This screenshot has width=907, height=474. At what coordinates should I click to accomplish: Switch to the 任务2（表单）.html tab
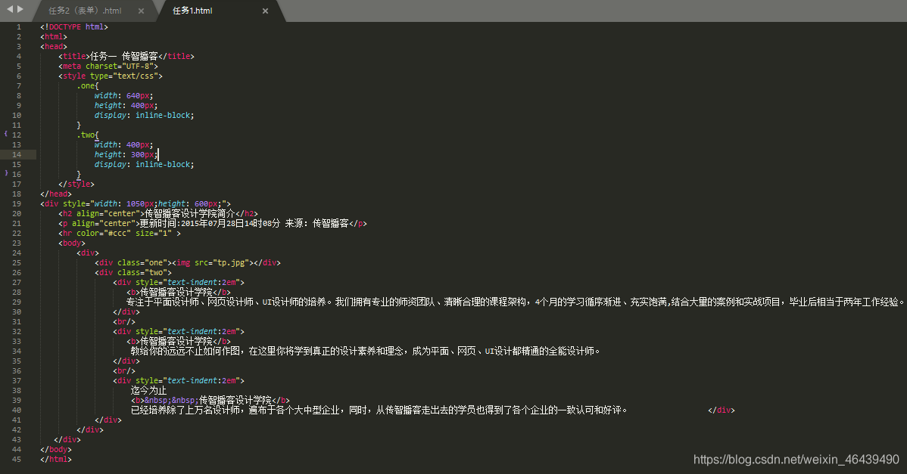(85, 11)
